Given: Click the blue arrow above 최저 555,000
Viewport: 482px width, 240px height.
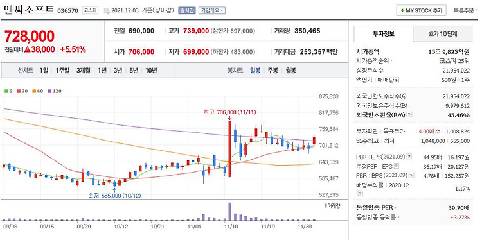Looking at the screenshot, I should point(114,191).
